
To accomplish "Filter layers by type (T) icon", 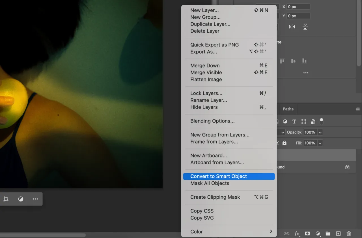I will [x=294, y=122].
